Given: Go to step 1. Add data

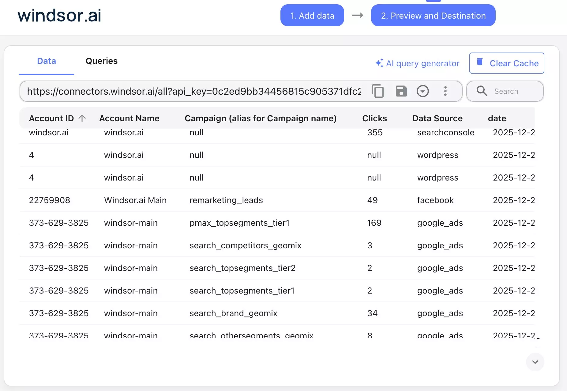Looking at the screenshot, I should pos(312,16).
